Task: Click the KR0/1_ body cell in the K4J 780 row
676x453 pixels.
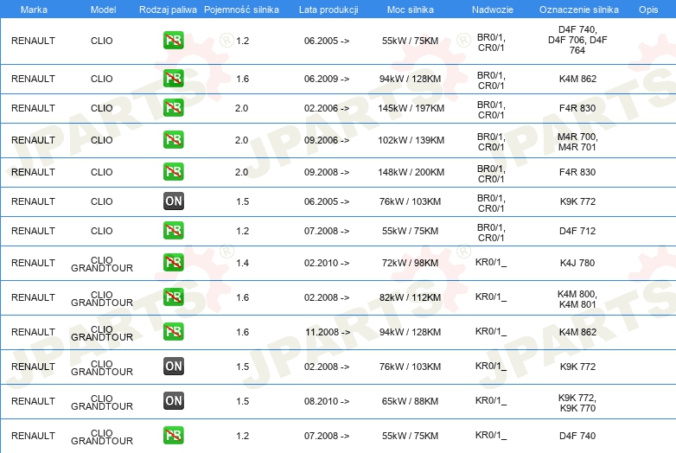Action: (491, 263)
